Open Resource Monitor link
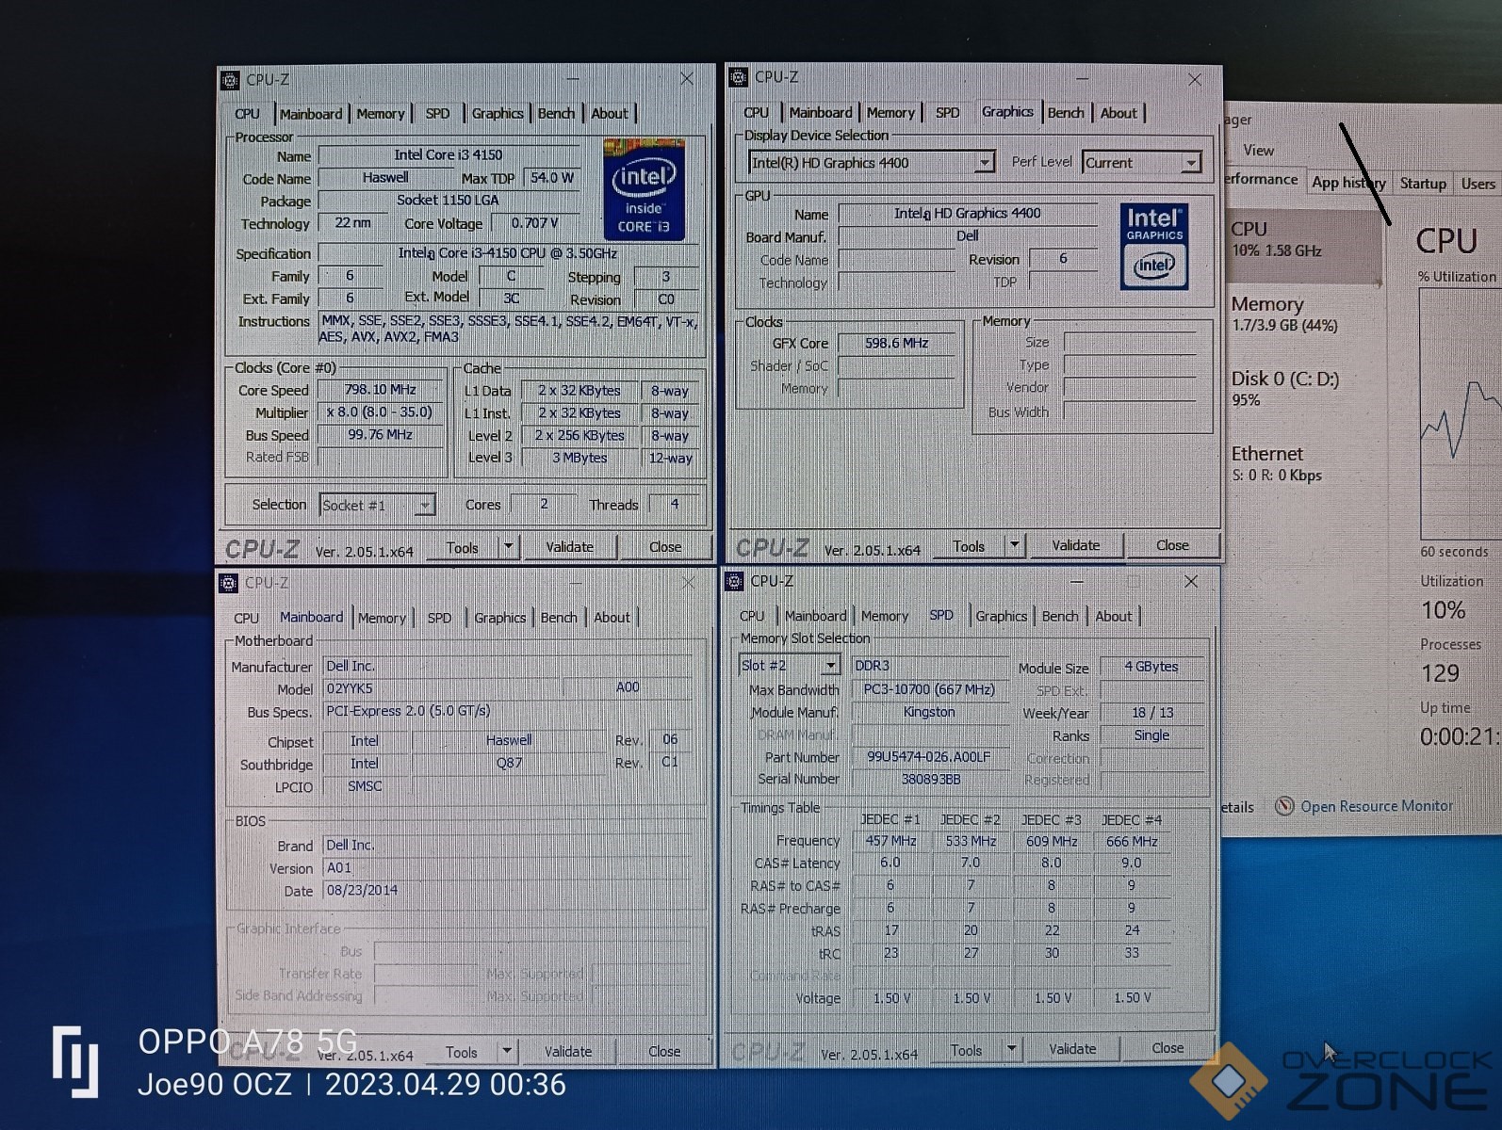 (1377, 806)
